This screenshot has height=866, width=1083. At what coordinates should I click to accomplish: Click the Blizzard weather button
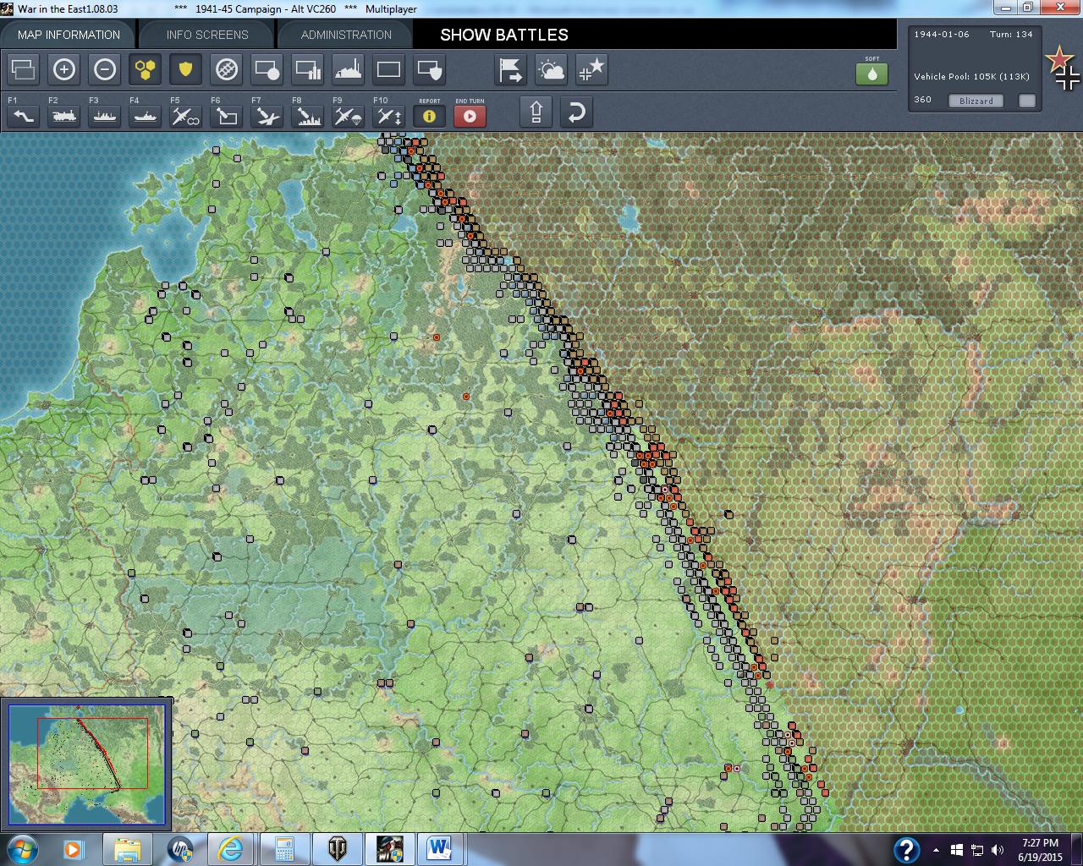click(x=976, y=101)
